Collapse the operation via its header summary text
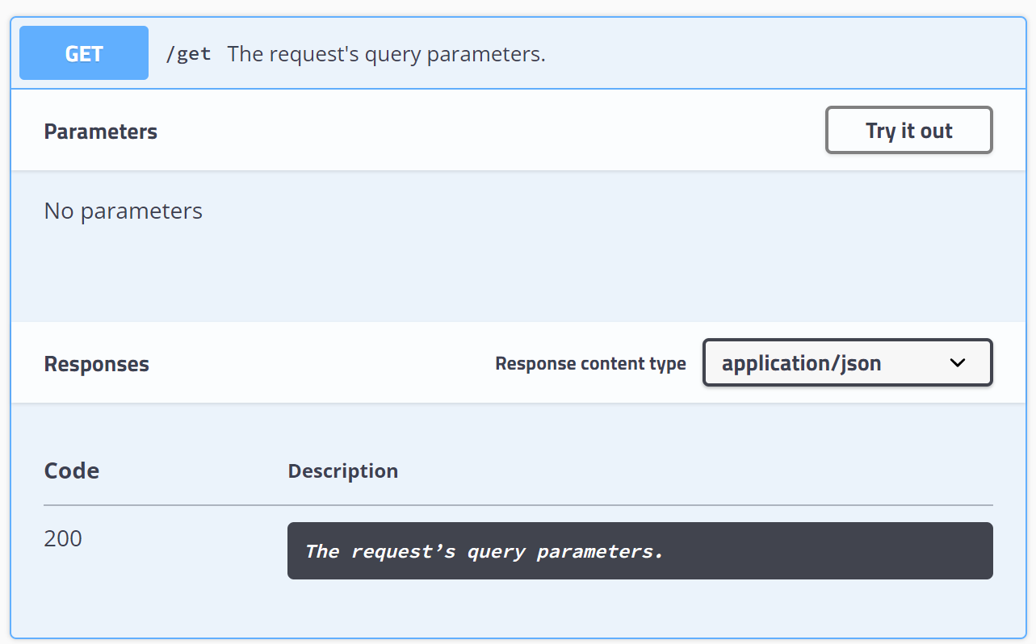The width and height of the screenshot is (1036, 644). 386,54
